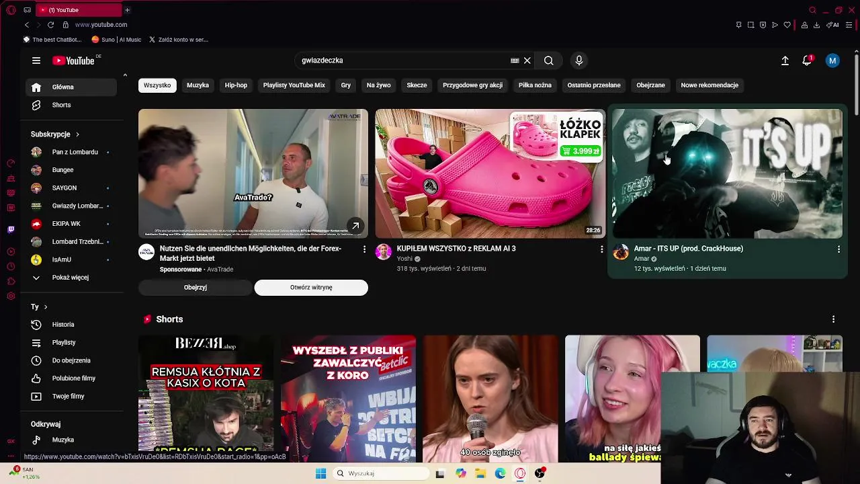Screen dimensions: 860x484
Task: Open Polubione filmy in the sidebar
Action: point(71,378)
